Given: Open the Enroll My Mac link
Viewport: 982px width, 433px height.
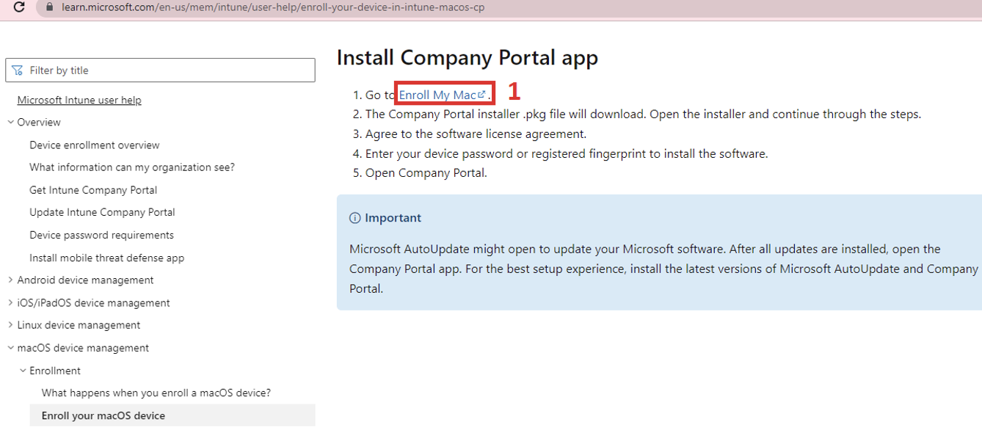Looking at the screenshot, I should point(437,95).
